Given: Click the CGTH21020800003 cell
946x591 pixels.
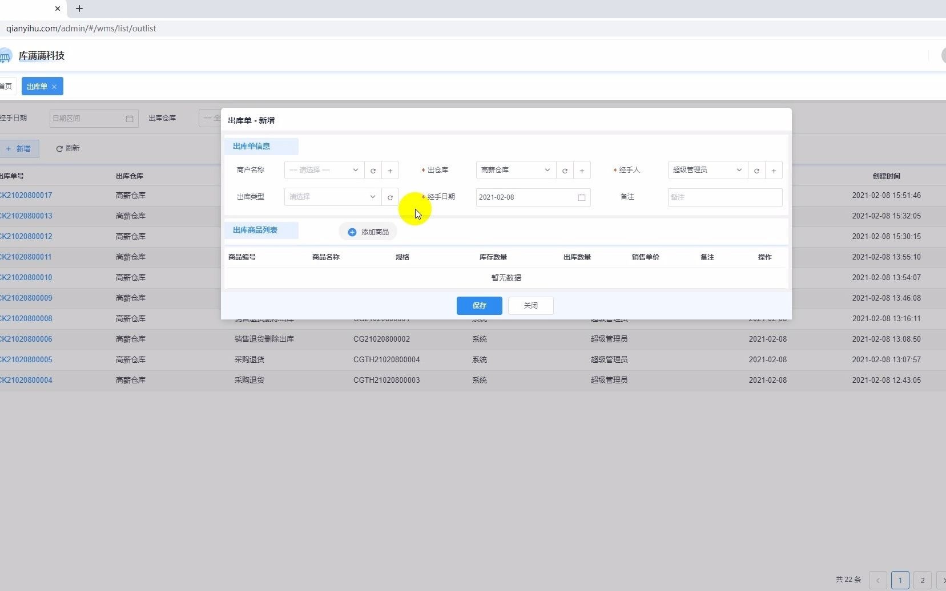Looking at the screenshot, I should click(387, 380).
